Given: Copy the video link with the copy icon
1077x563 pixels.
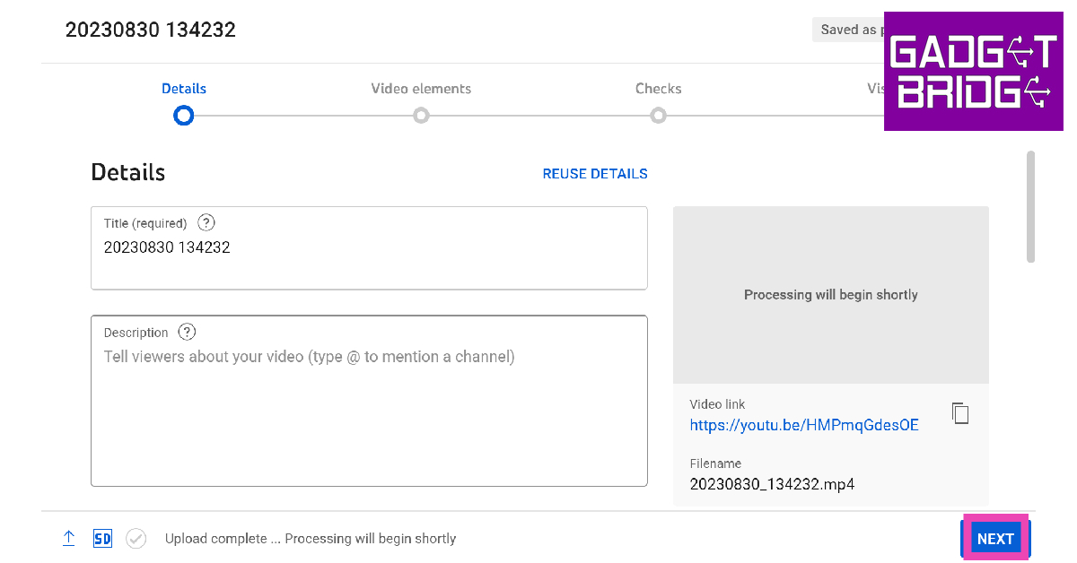Looking at the screenshot, I should tap(960, 413).
